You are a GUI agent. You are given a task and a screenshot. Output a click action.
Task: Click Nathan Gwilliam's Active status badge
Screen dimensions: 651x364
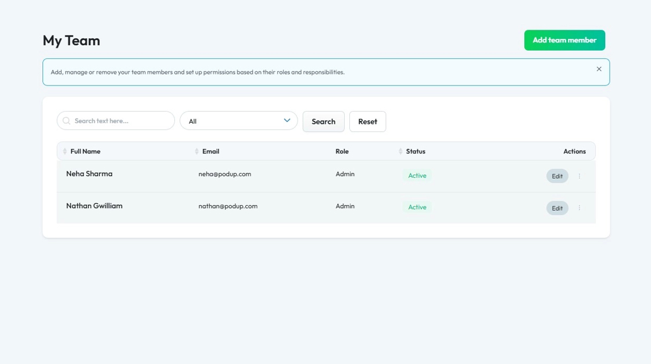(417, 207)
